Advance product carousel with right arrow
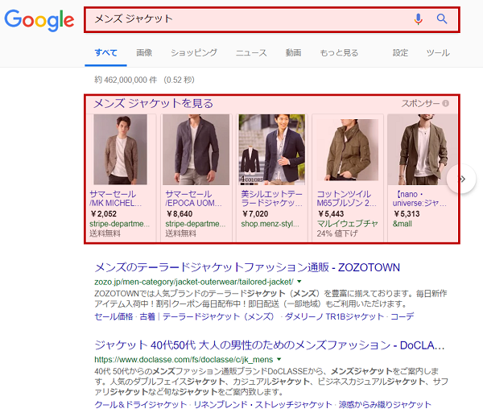Viewport: 483px width, 417px height. coord(462,179)
